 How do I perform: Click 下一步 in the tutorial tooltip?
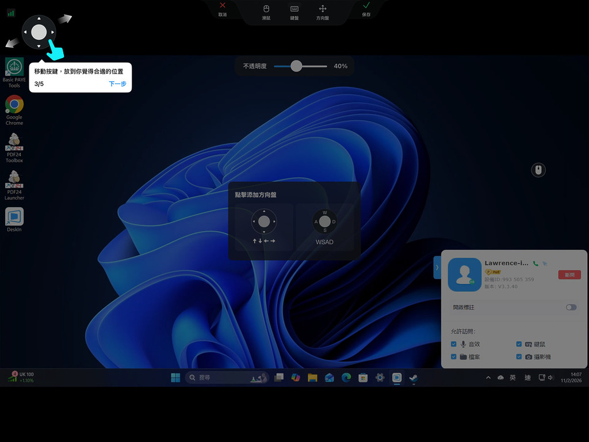pos(117,84)
